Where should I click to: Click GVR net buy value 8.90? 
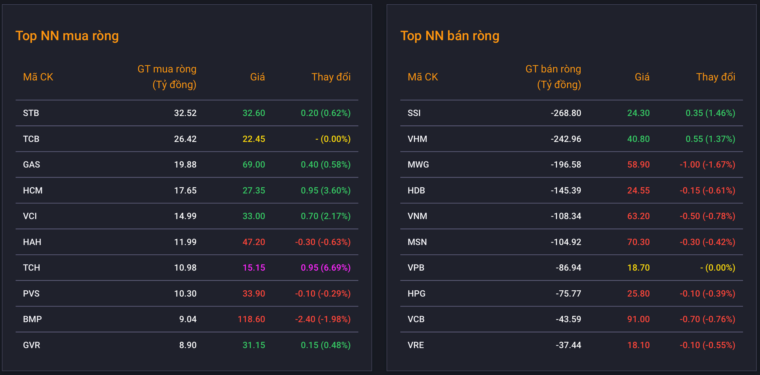click(188, 345)
